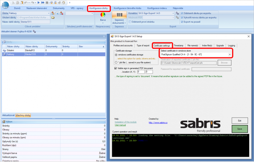Screen dimensions: 254x162
Task: Open the Logging tab in setup dialog
Action: coord(231,46)
